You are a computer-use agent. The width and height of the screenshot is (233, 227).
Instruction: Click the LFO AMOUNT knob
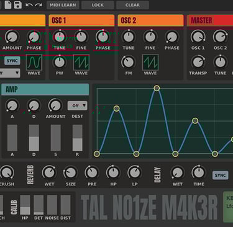pos(12,37)
